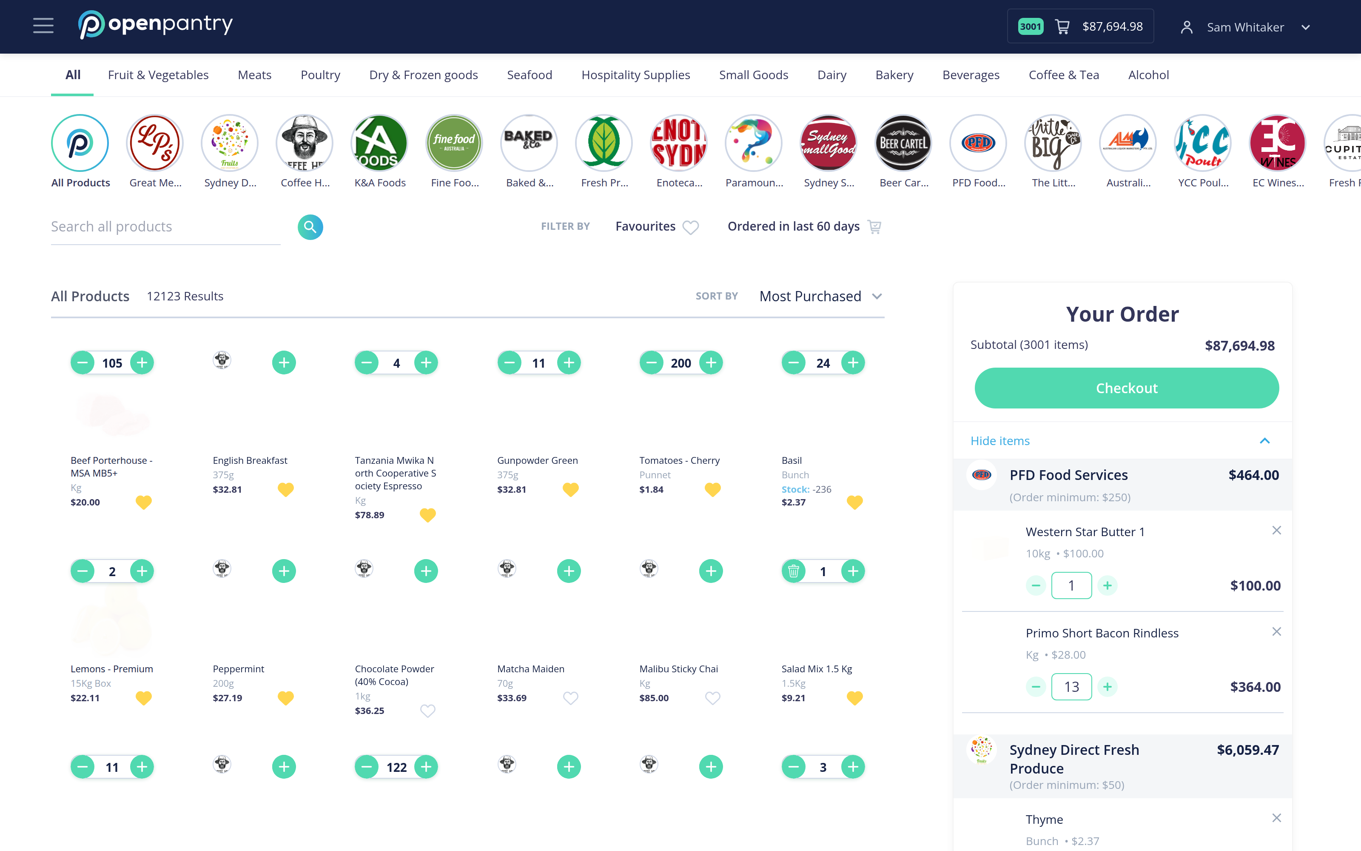The width and height of the screenshot is (1361, 851).
Task: Toggle favourite heart on Basil
Action: tap(854, 502)
